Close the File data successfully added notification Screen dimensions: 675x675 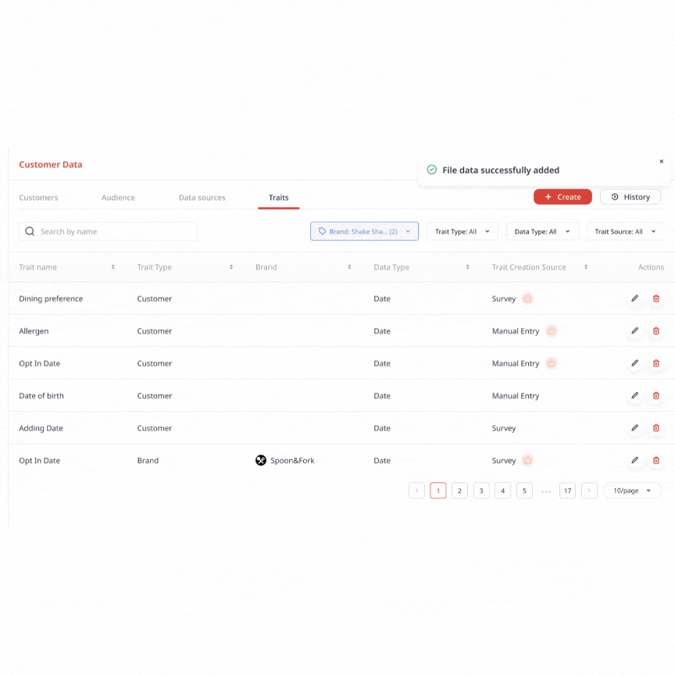tap(661, 162)
